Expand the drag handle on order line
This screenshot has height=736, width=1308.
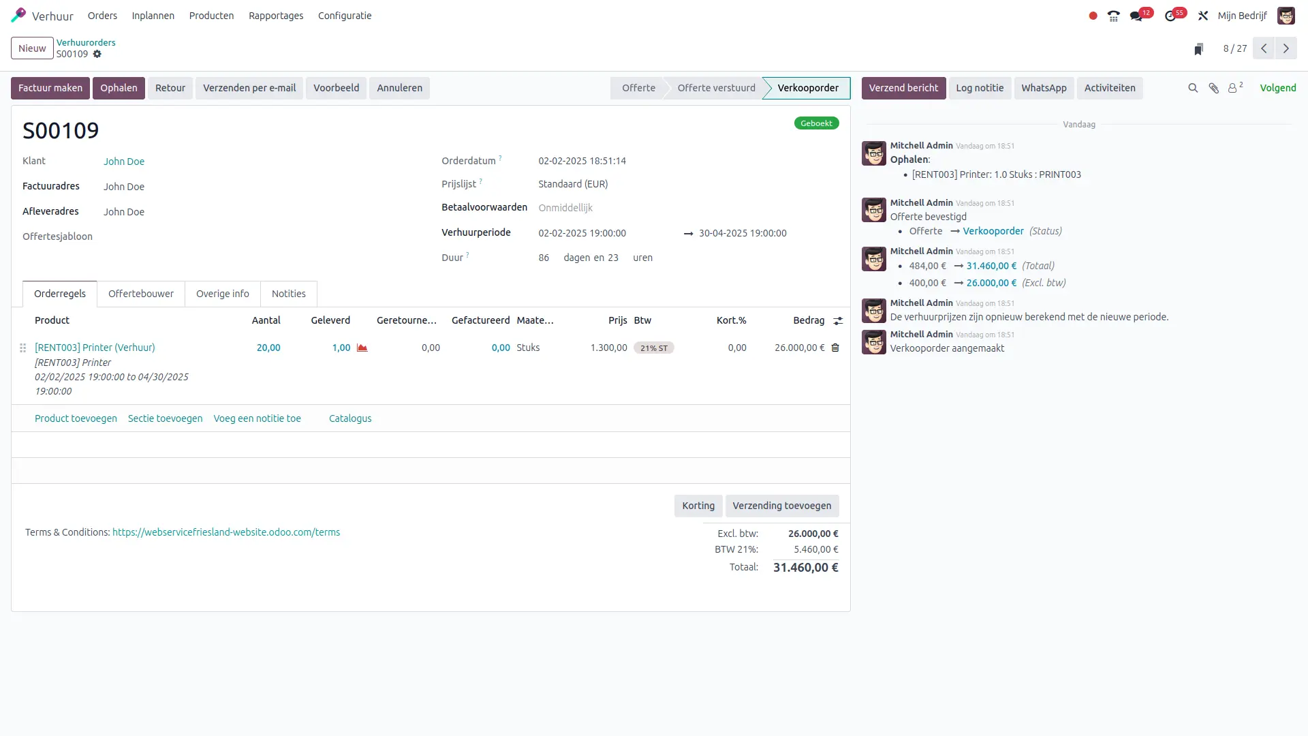pos(22,348)
